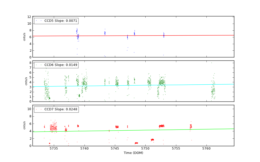Click the CCD6 Slope: 0.0149 legend box
The height and width of the screenshot is (162, 260).
coord(56,65)
